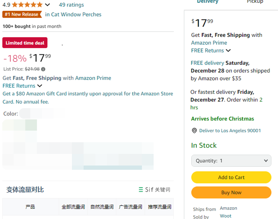Screen dimensions: 278x219
Task: Open the $80 Amazon Gift Card offer
Action: [x=88, y=98]
